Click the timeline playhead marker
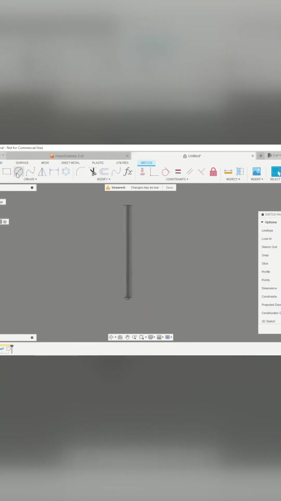281x501 pixels. pos(12,349)
